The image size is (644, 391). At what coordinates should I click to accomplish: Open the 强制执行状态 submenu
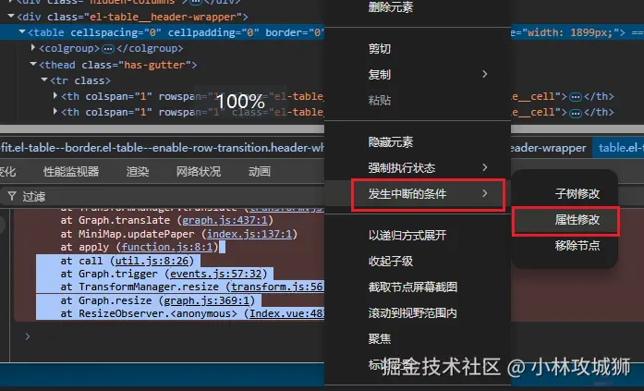[418, 167]
